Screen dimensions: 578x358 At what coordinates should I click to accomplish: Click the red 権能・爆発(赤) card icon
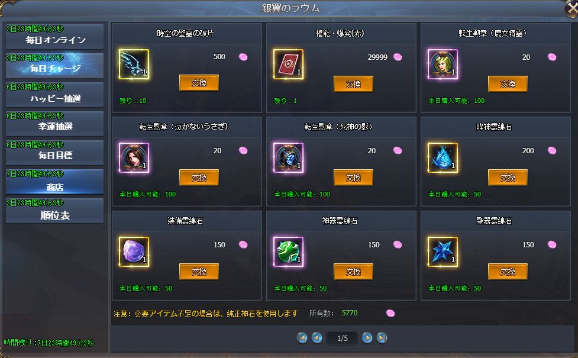point(288,64)
